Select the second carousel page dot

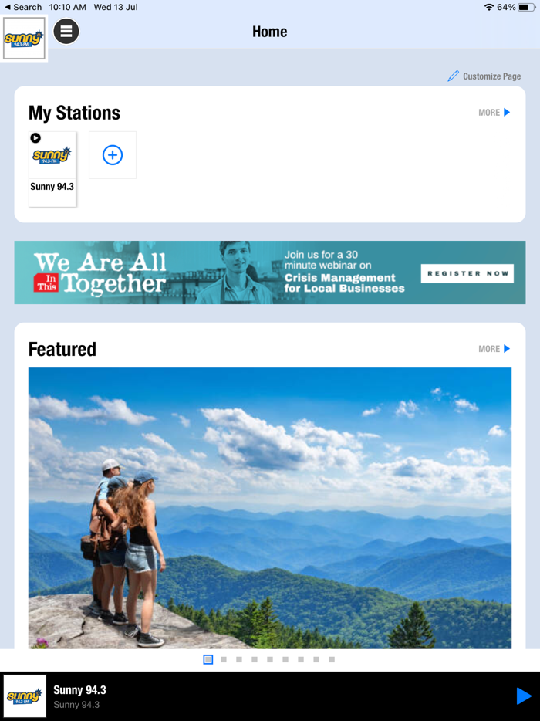[224, 659]
